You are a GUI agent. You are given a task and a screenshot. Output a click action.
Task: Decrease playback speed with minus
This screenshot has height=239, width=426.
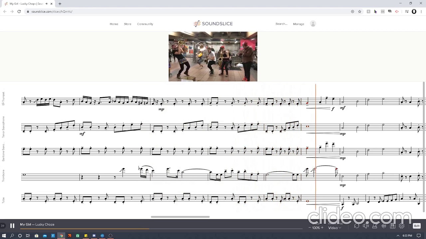click(x=310, y=228)
